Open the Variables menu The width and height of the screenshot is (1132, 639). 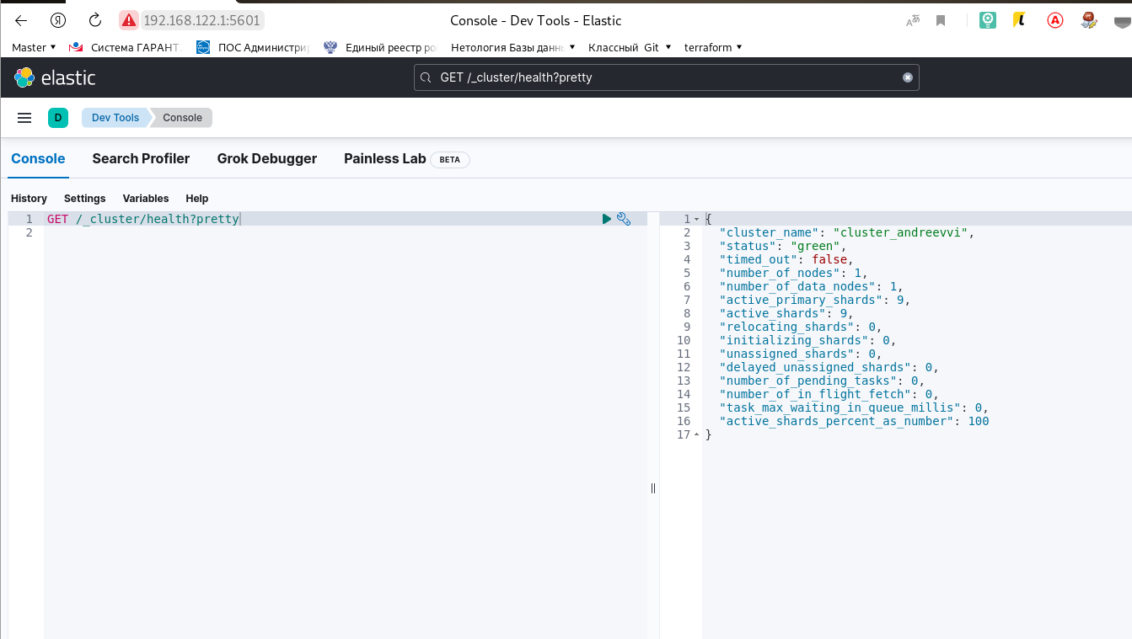[145, 198]
